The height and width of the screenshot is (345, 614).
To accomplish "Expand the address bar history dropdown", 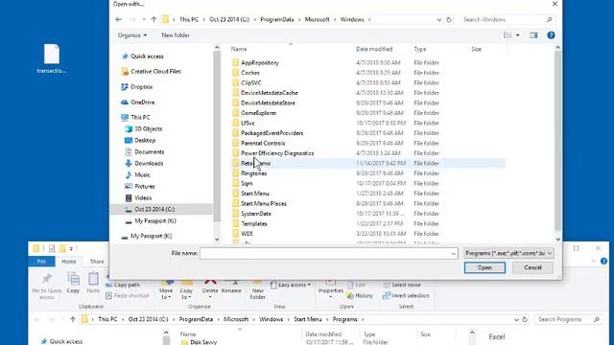I will coord(439,19).
